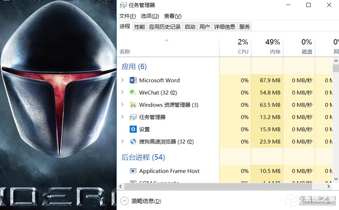Viewport: 339px width, 210px height.
Task: Expand the Windows 资源管理器 (3) group
Action: point(122,105)
